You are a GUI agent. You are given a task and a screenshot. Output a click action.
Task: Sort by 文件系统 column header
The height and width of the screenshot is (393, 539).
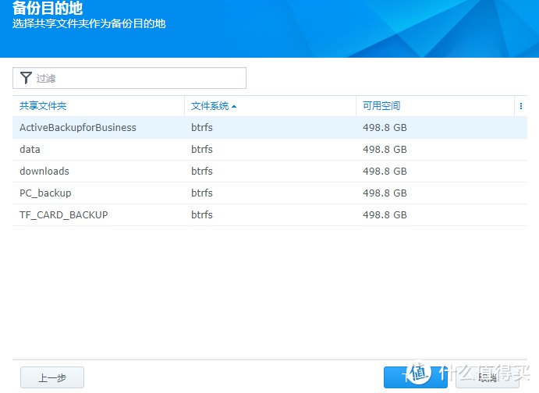tap(210, 106)
